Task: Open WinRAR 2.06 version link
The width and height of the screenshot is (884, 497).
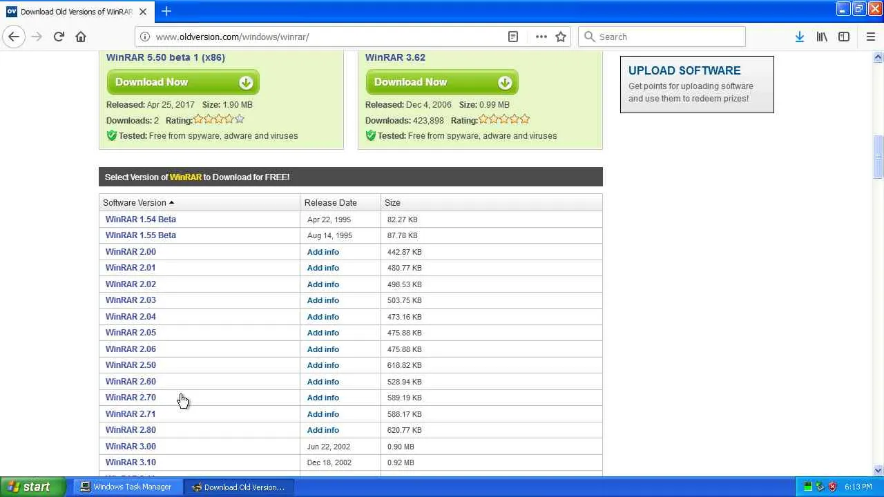Action: (x=131, y=349)
